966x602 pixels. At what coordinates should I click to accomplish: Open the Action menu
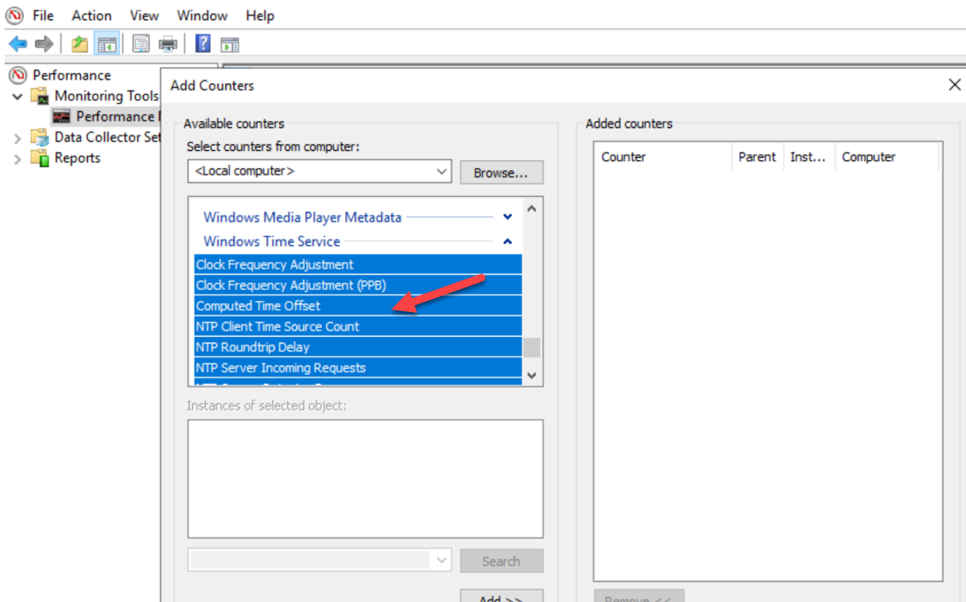(92, 16)
